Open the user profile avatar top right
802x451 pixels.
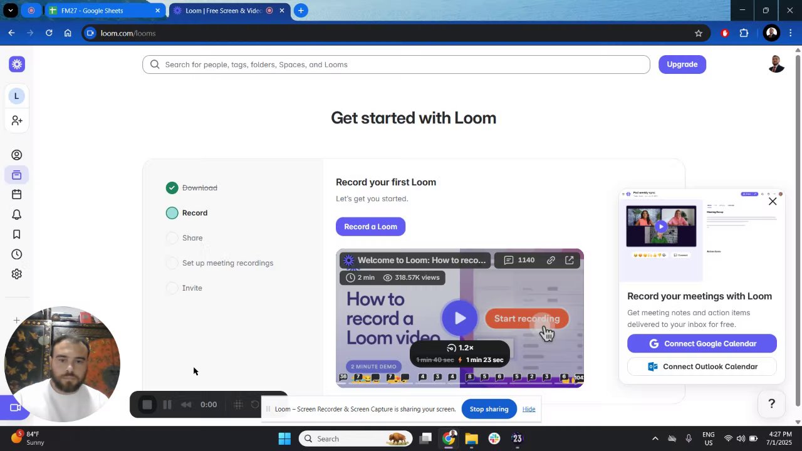coord(776,64)
